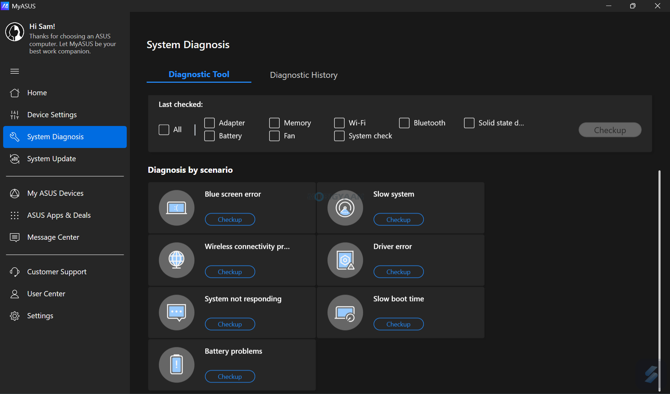Select System Diagnosis label in the sidebar
670x394 pixels.
pyautogui.click(x=56, y=137)
